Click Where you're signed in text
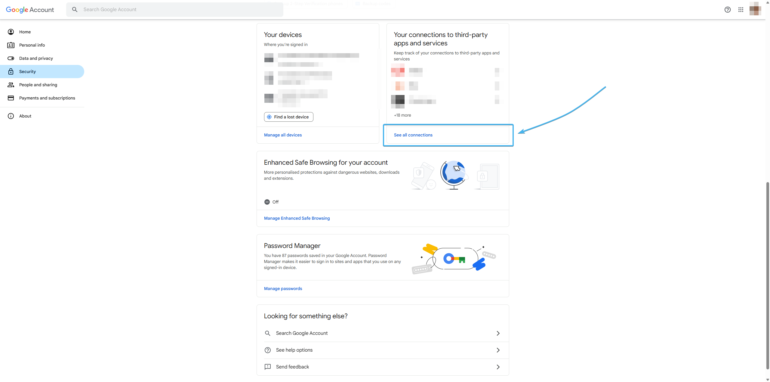770x382 pixels. [285, 44]
